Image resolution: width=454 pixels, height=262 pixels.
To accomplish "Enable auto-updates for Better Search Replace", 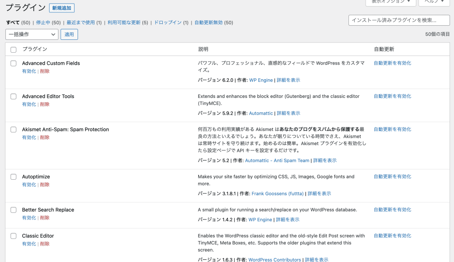I will pyautogui.click(x=392, y=210).
